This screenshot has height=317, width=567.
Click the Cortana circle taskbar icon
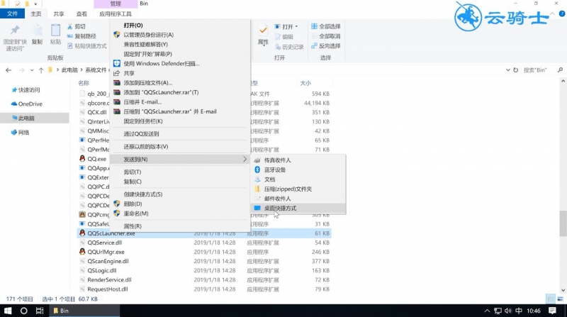coord(24,311)
